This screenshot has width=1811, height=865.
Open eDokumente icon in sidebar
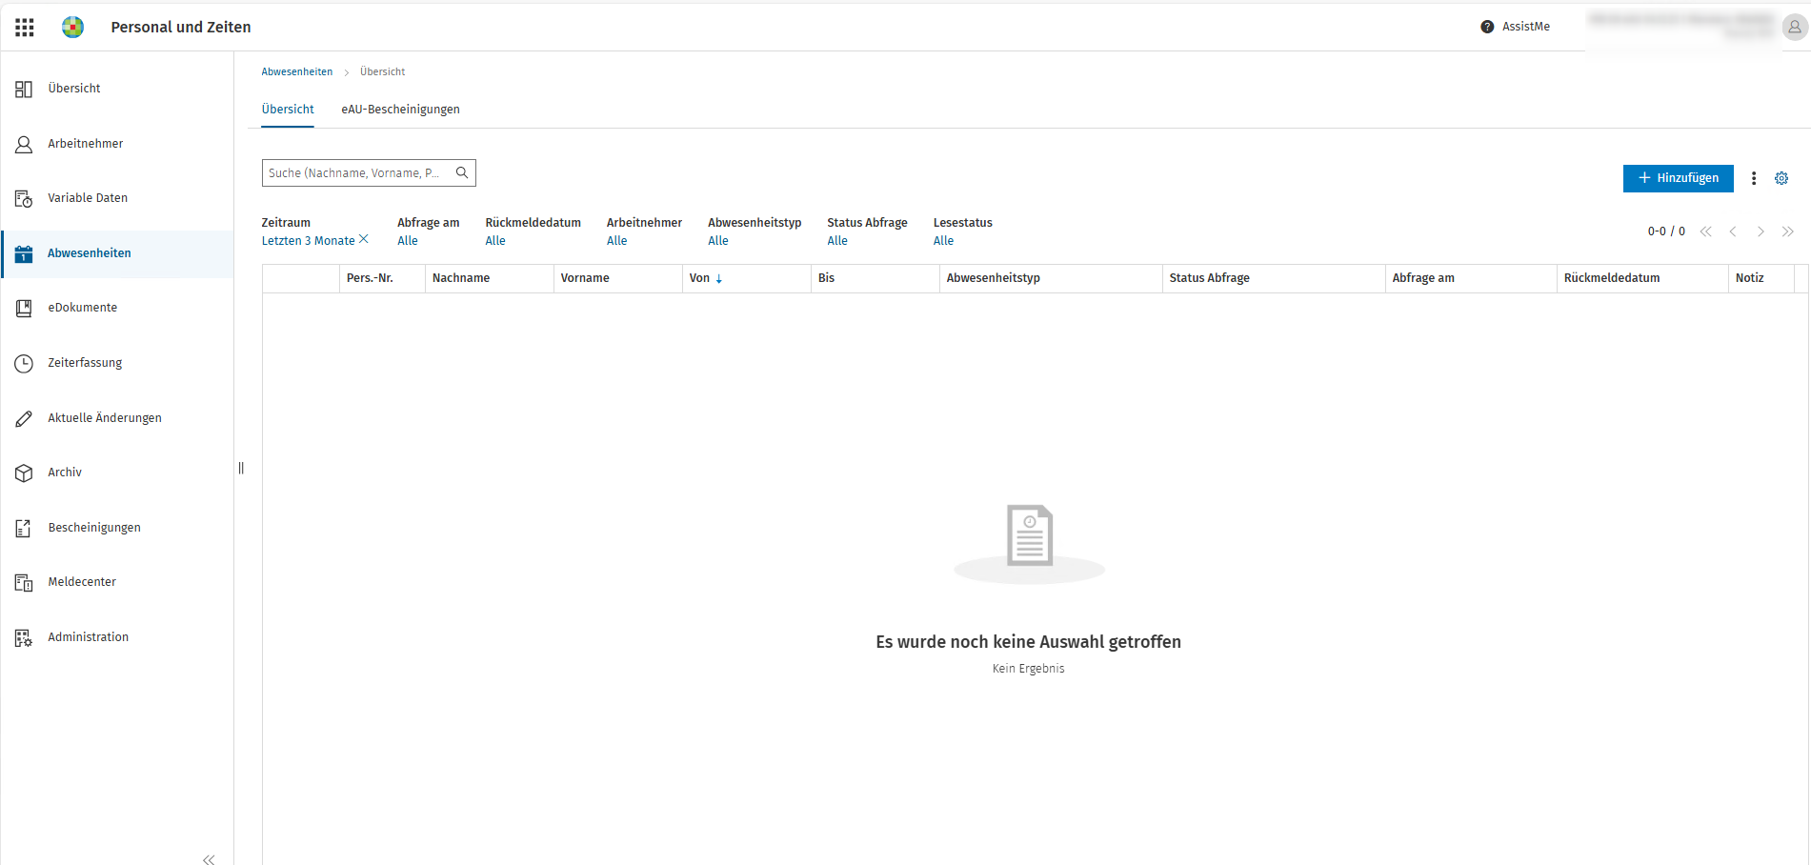[24, 308]
